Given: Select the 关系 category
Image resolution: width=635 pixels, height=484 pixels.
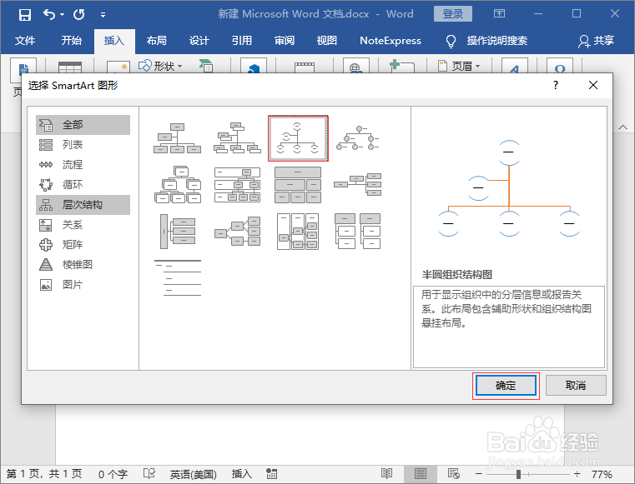Looking at the screenshot, I should (83, 225).
